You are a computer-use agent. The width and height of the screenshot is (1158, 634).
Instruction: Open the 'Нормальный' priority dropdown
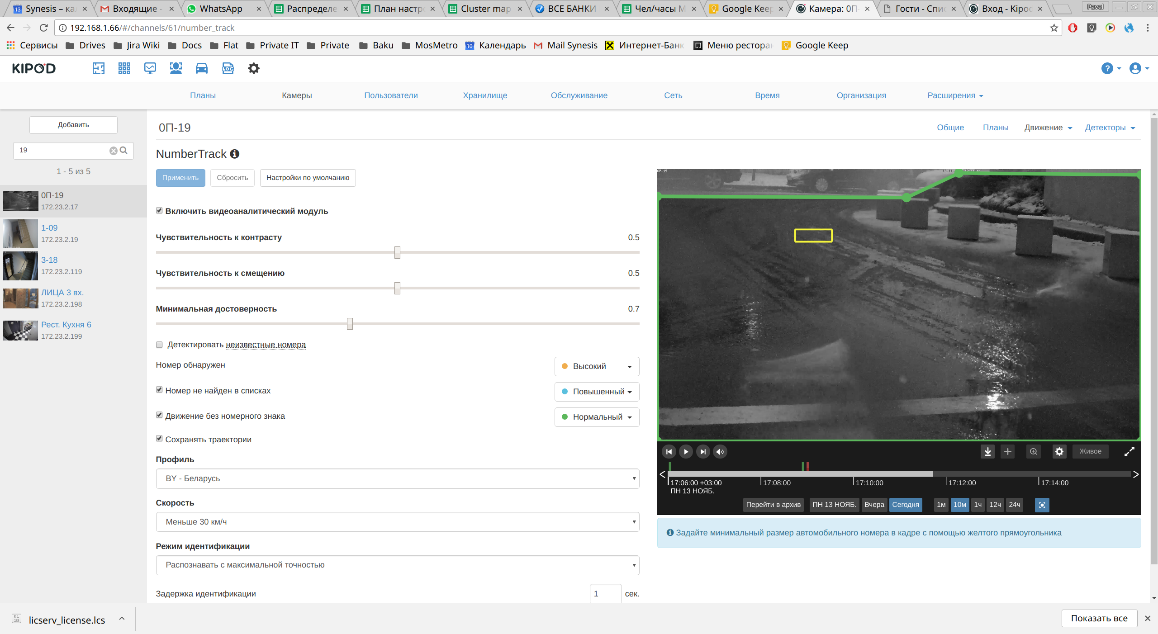pos(597,417)
